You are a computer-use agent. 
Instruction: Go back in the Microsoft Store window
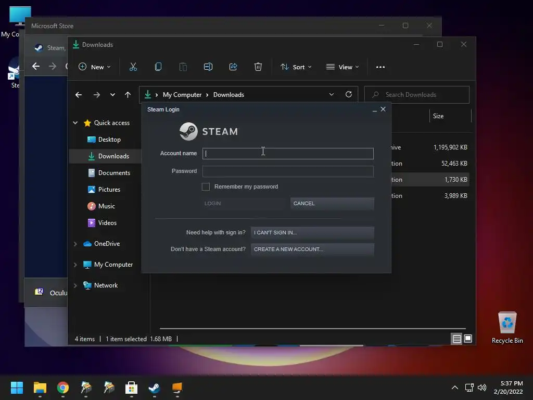tap(36, 66)
